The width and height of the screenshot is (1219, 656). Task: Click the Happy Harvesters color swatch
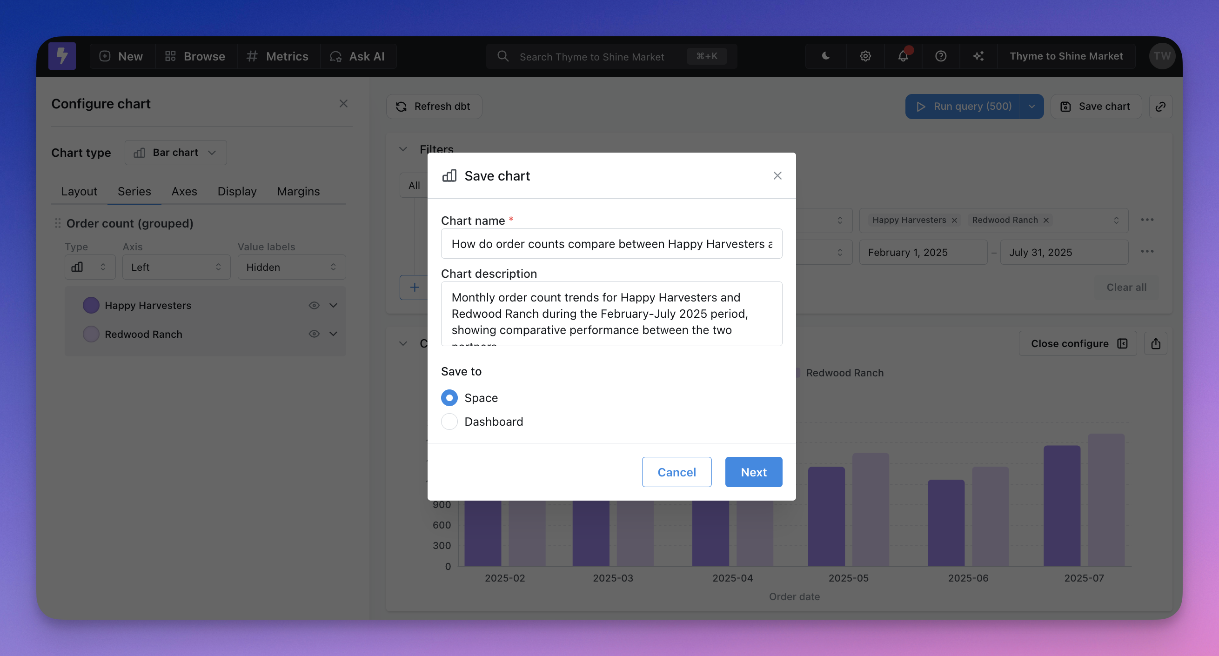pos(91,305)
